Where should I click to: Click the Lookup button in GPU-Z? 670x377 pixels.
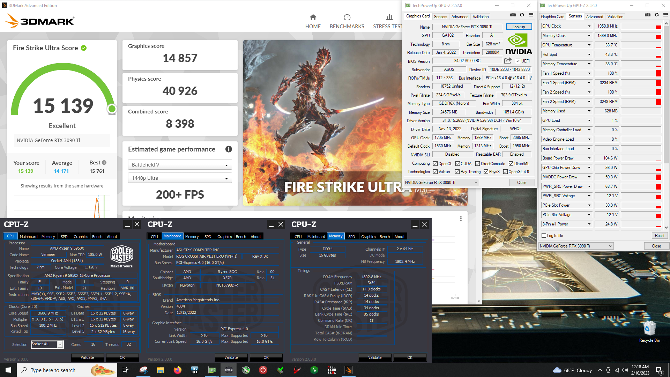519,27
